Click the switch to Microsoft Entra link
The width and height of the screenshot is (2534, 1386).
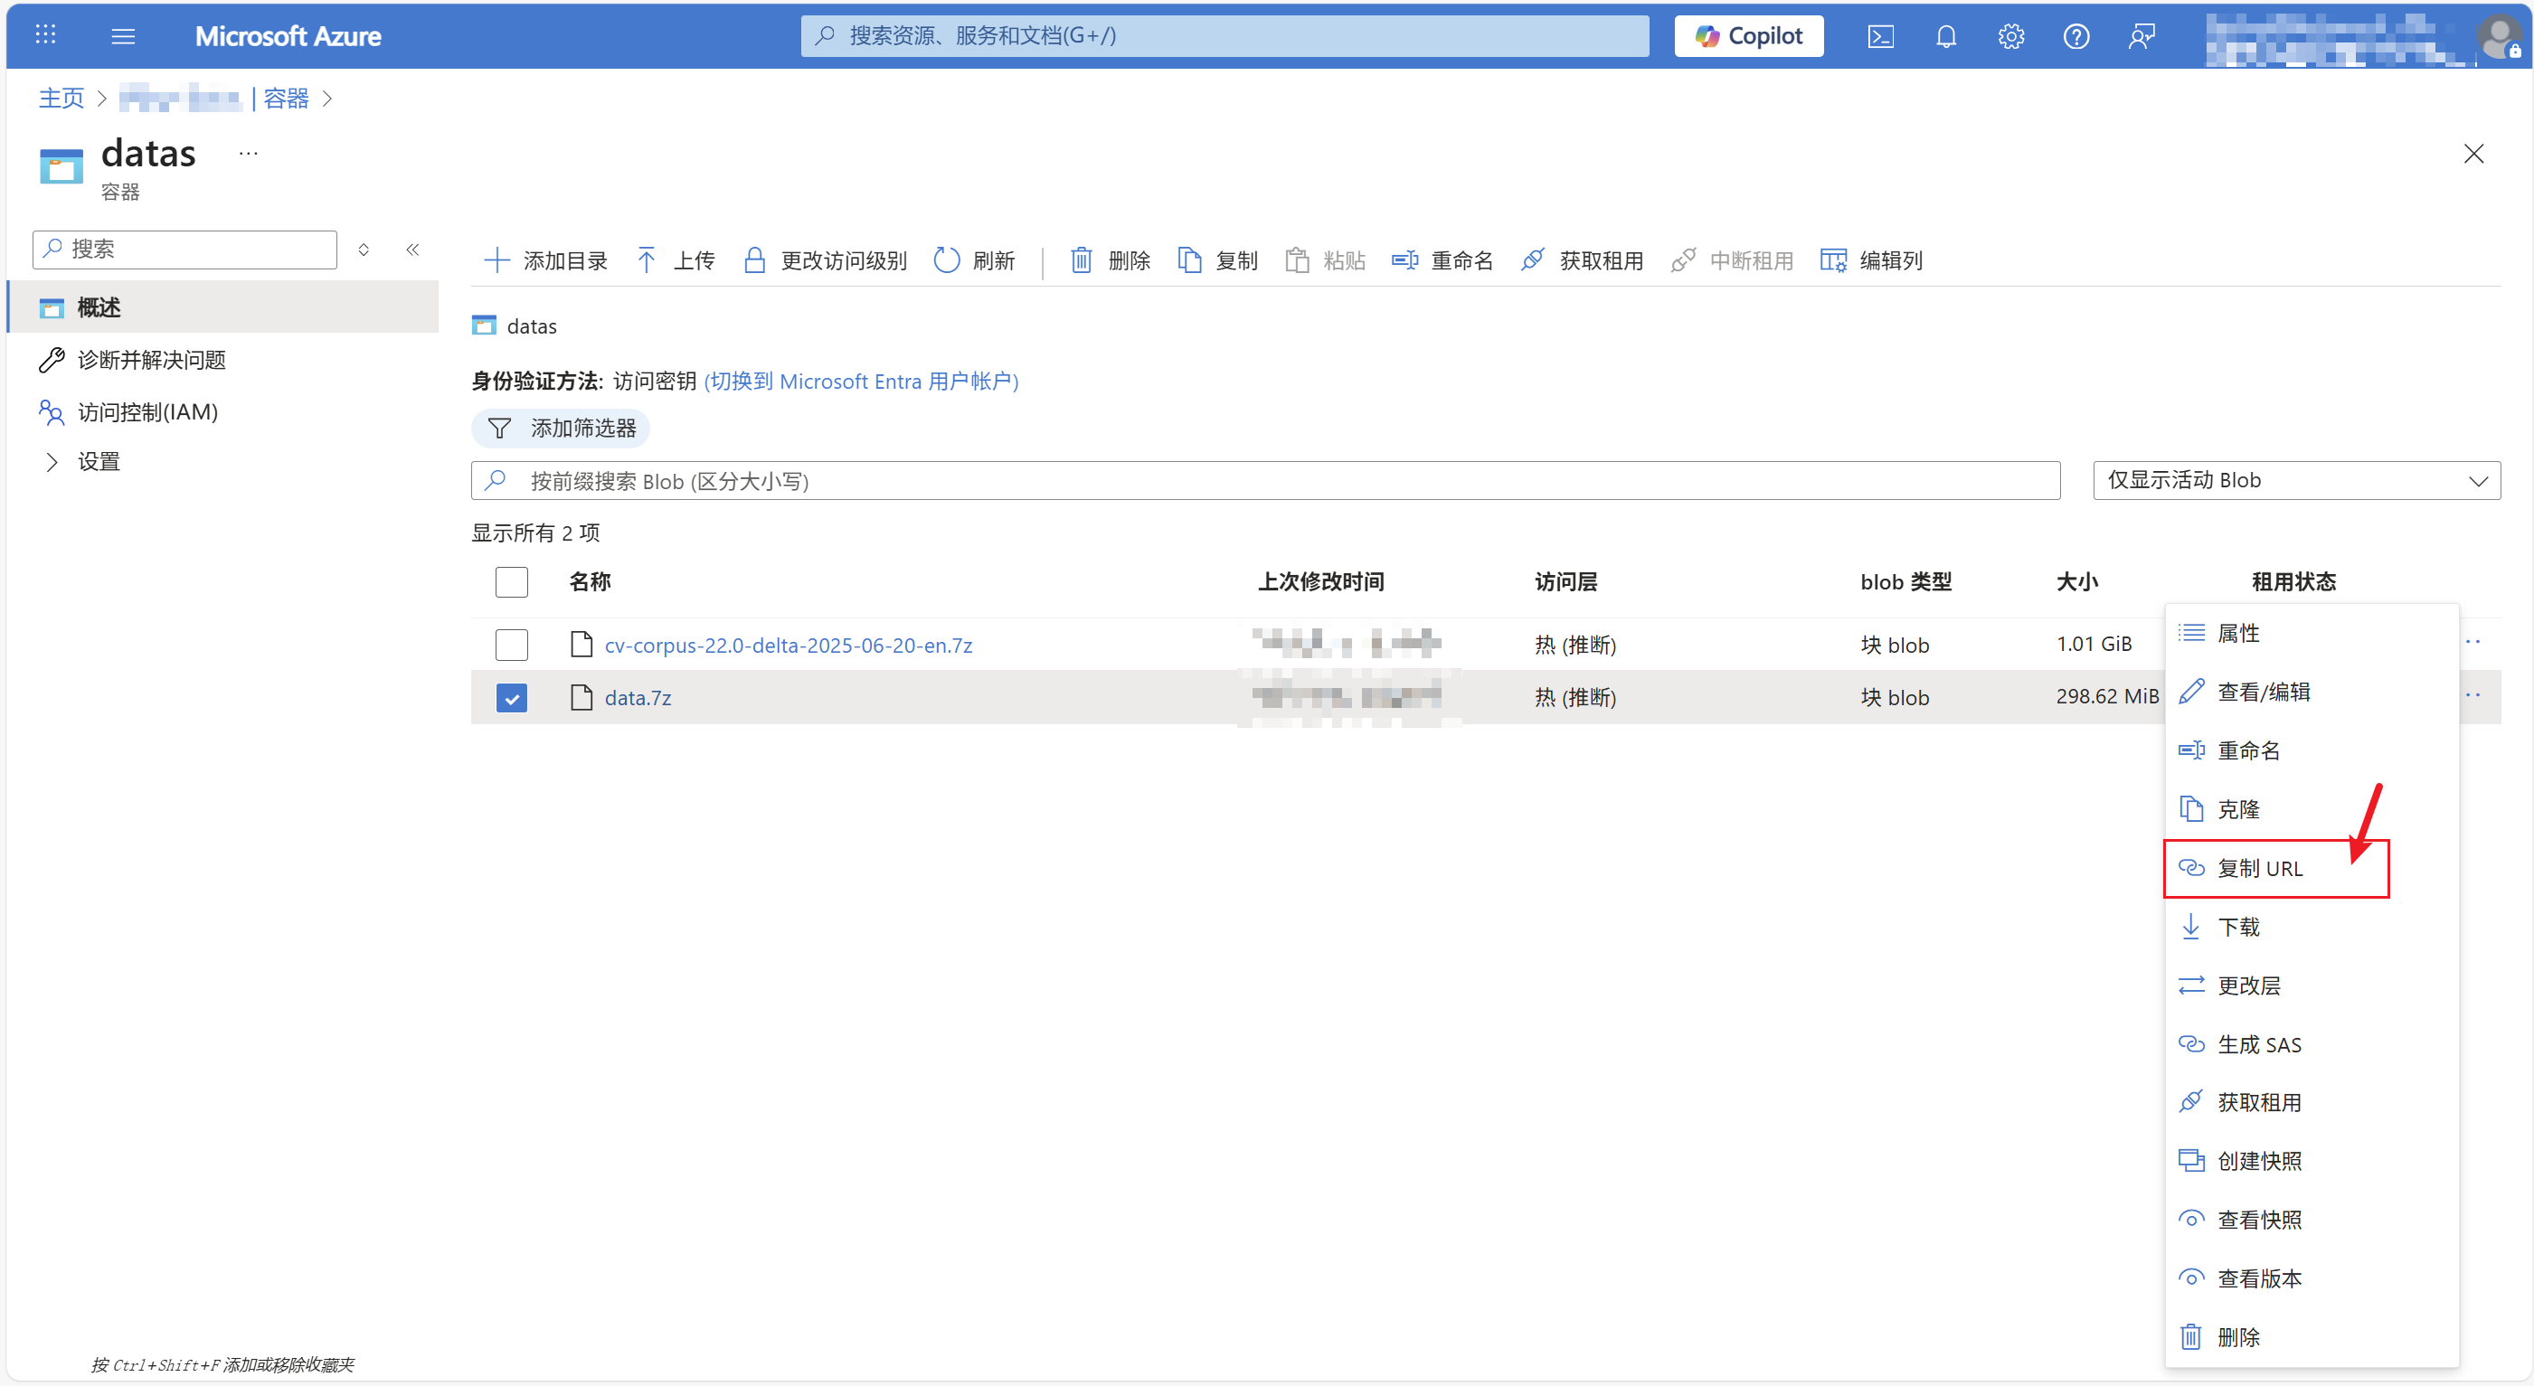(861, 382)
